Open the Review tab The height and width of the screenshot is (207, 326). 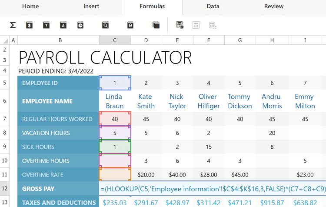pyautogui.click(x=274, y=7)
